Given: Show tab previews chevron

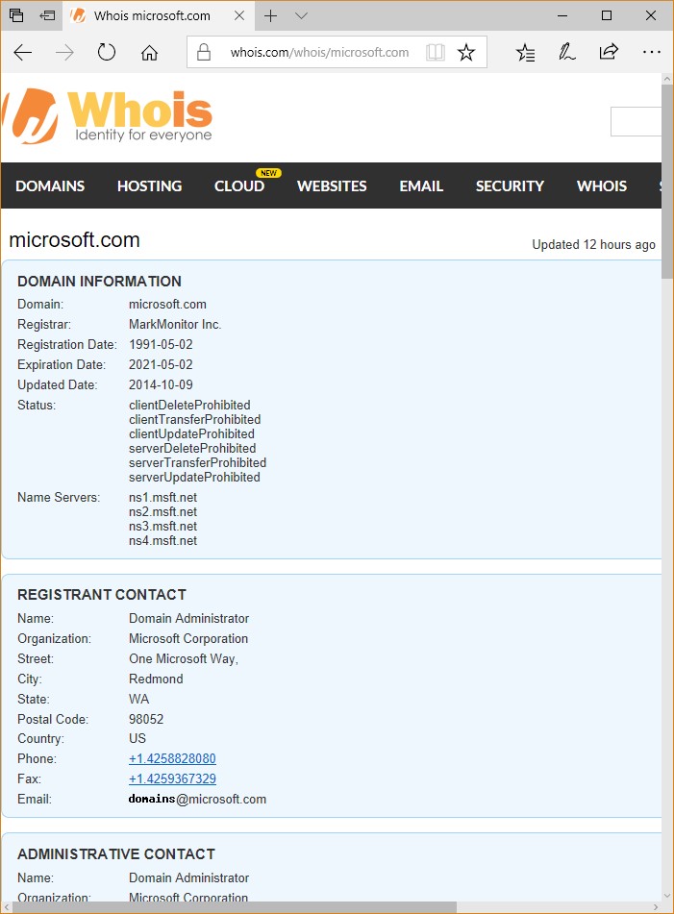Looking at the screenshot, I should [x=301, y=15].
